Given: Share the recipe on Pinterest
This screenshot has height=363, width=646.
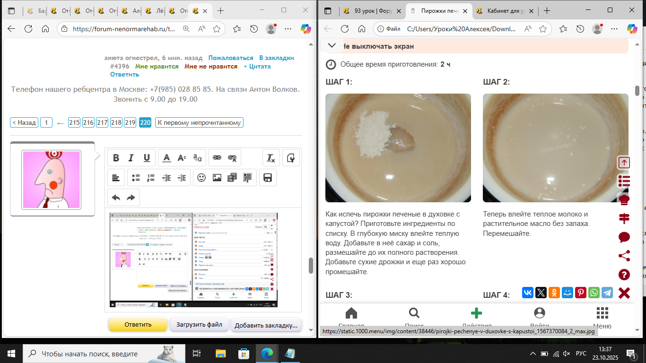Looking at the screenshot, I should tap(581, 293).
